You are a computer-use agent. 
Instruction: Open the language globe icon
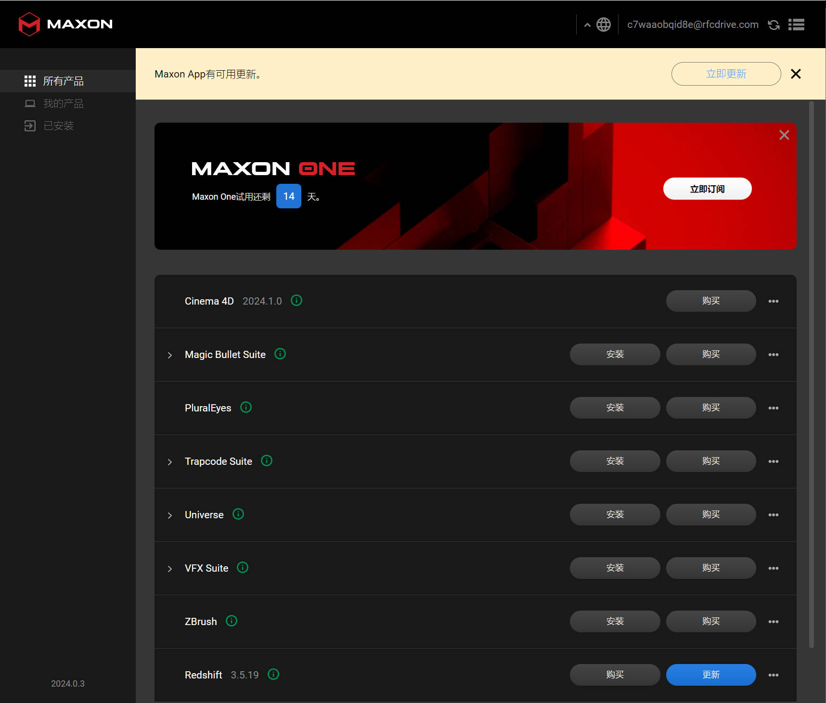pyautogui.click(x=604, y=24)
